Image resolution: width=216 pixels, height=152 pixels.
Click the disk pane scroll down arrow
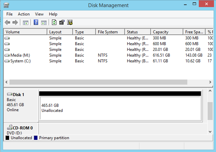point(210,132)
